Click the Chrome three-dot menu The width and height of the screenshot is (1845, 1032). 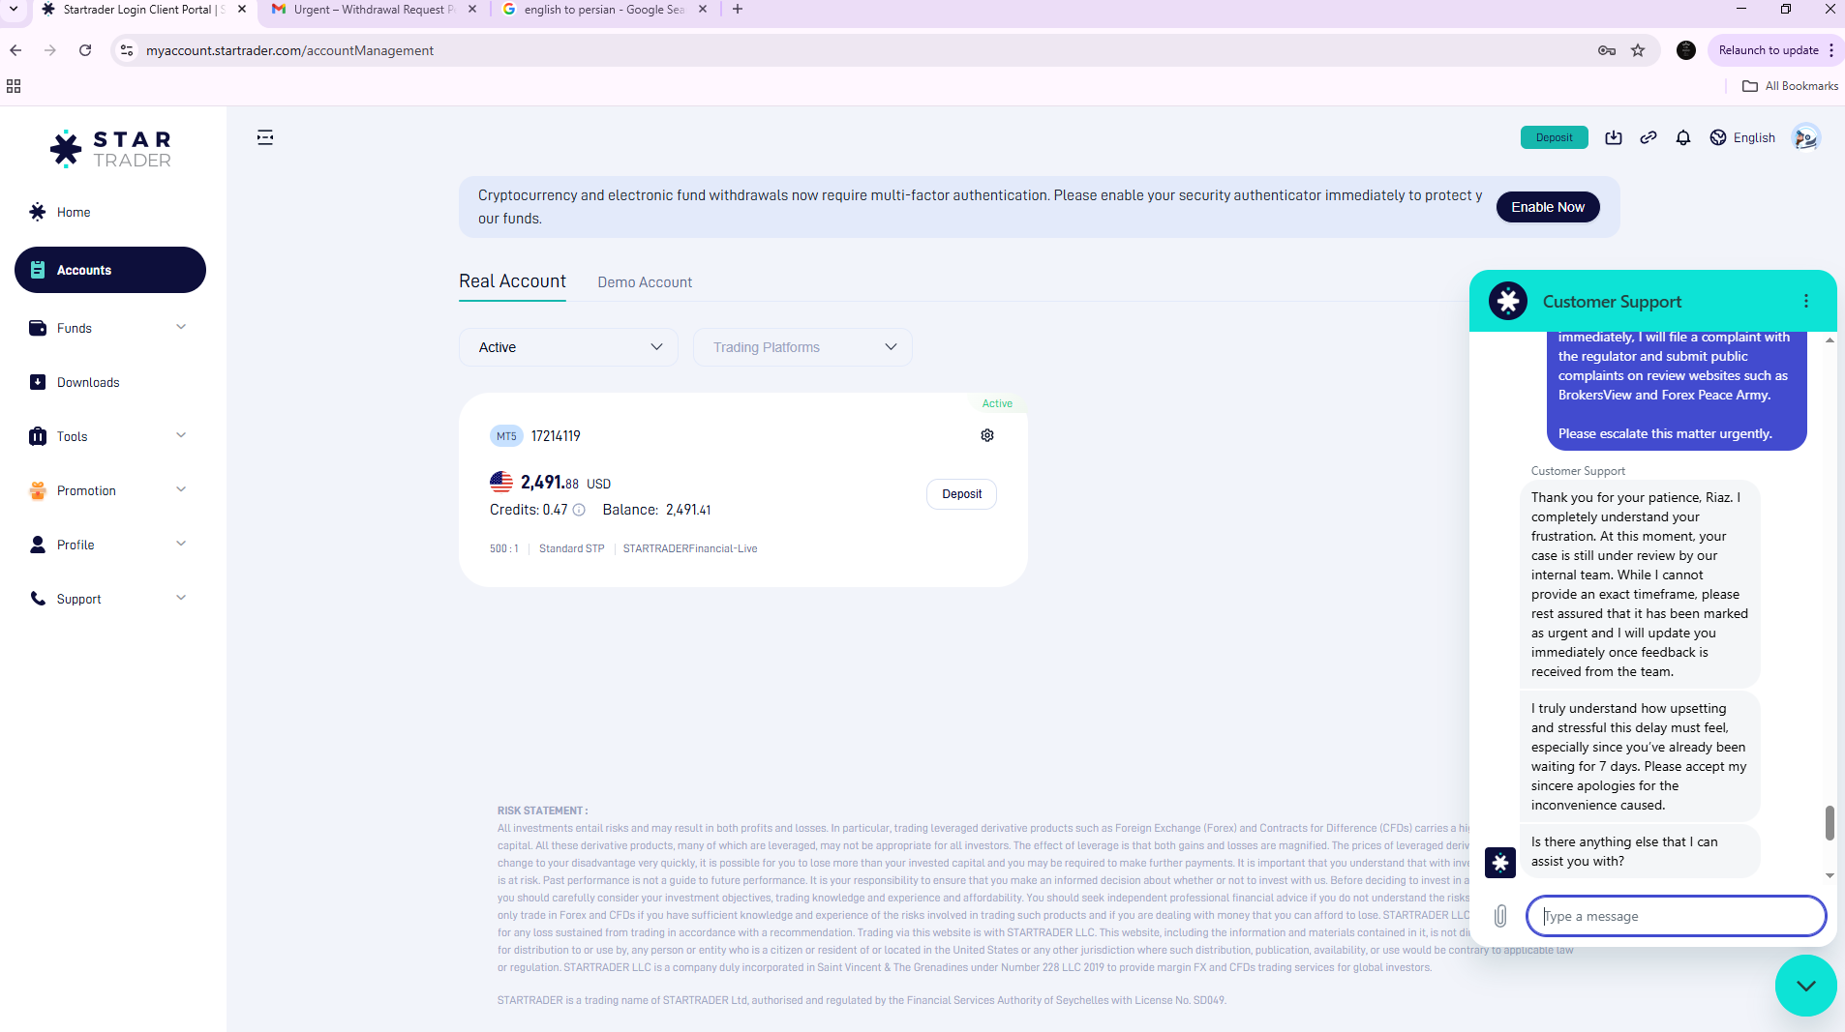click(x=1831, y=50)
